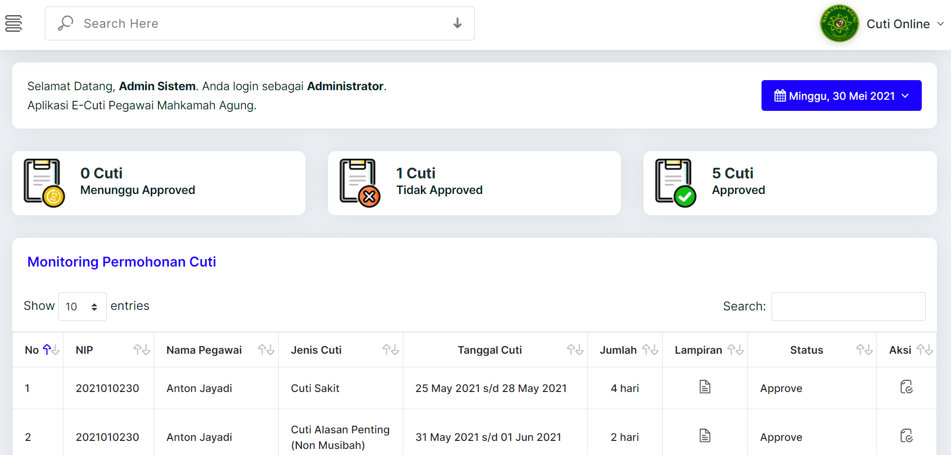Click the Tidak Approved clipboard icon
Screen dimensions: 951x455
point(358,182)
